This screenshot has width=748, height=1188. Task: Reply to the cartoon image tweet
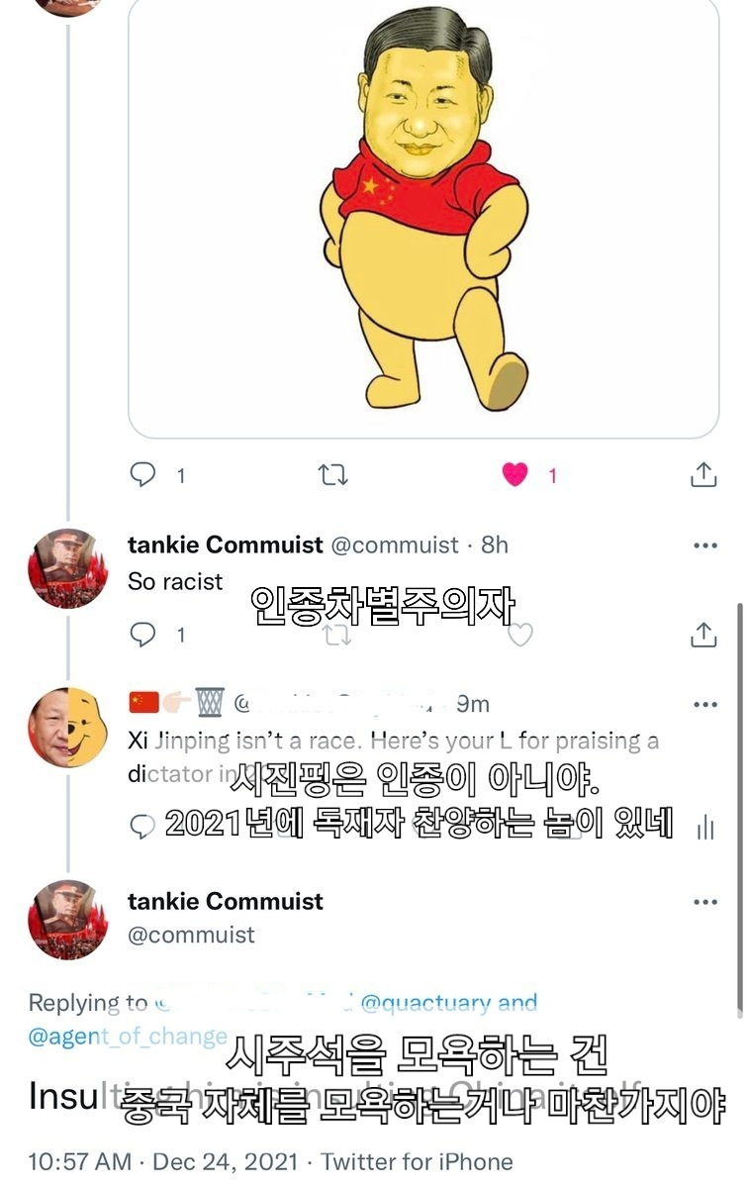click(144, 475)
